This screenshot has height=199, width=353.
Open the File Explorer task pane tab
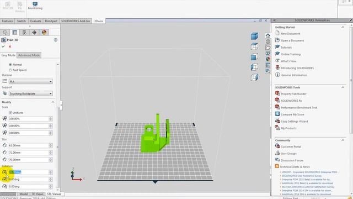point(268,48)
